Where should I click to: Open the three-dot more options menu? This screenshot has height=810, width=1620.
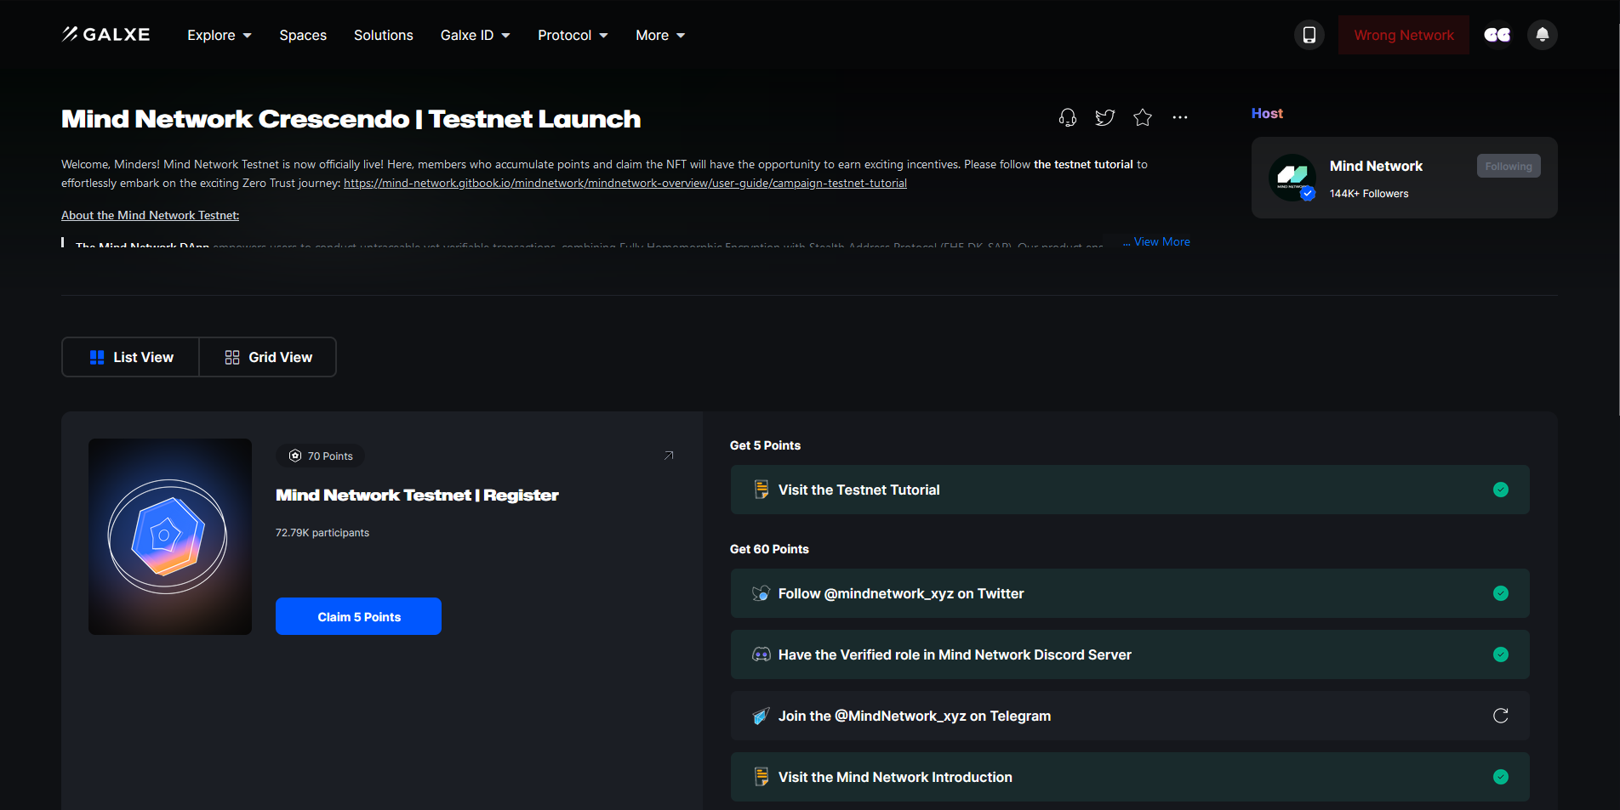[x=1180, y=117]
